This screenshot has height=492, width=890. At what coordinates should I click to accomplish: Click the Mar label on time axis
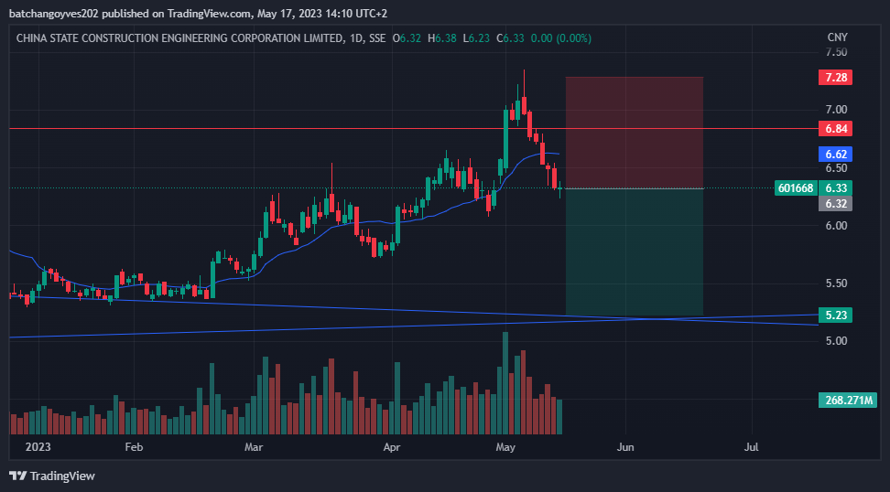tap(253, 447)
